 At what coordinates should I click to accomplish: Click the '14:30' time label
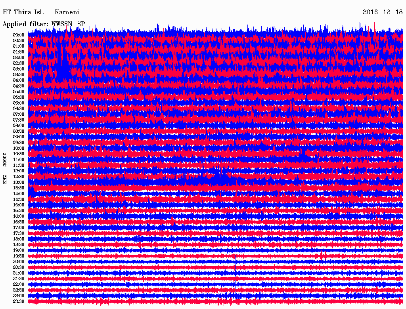(19, 199)
